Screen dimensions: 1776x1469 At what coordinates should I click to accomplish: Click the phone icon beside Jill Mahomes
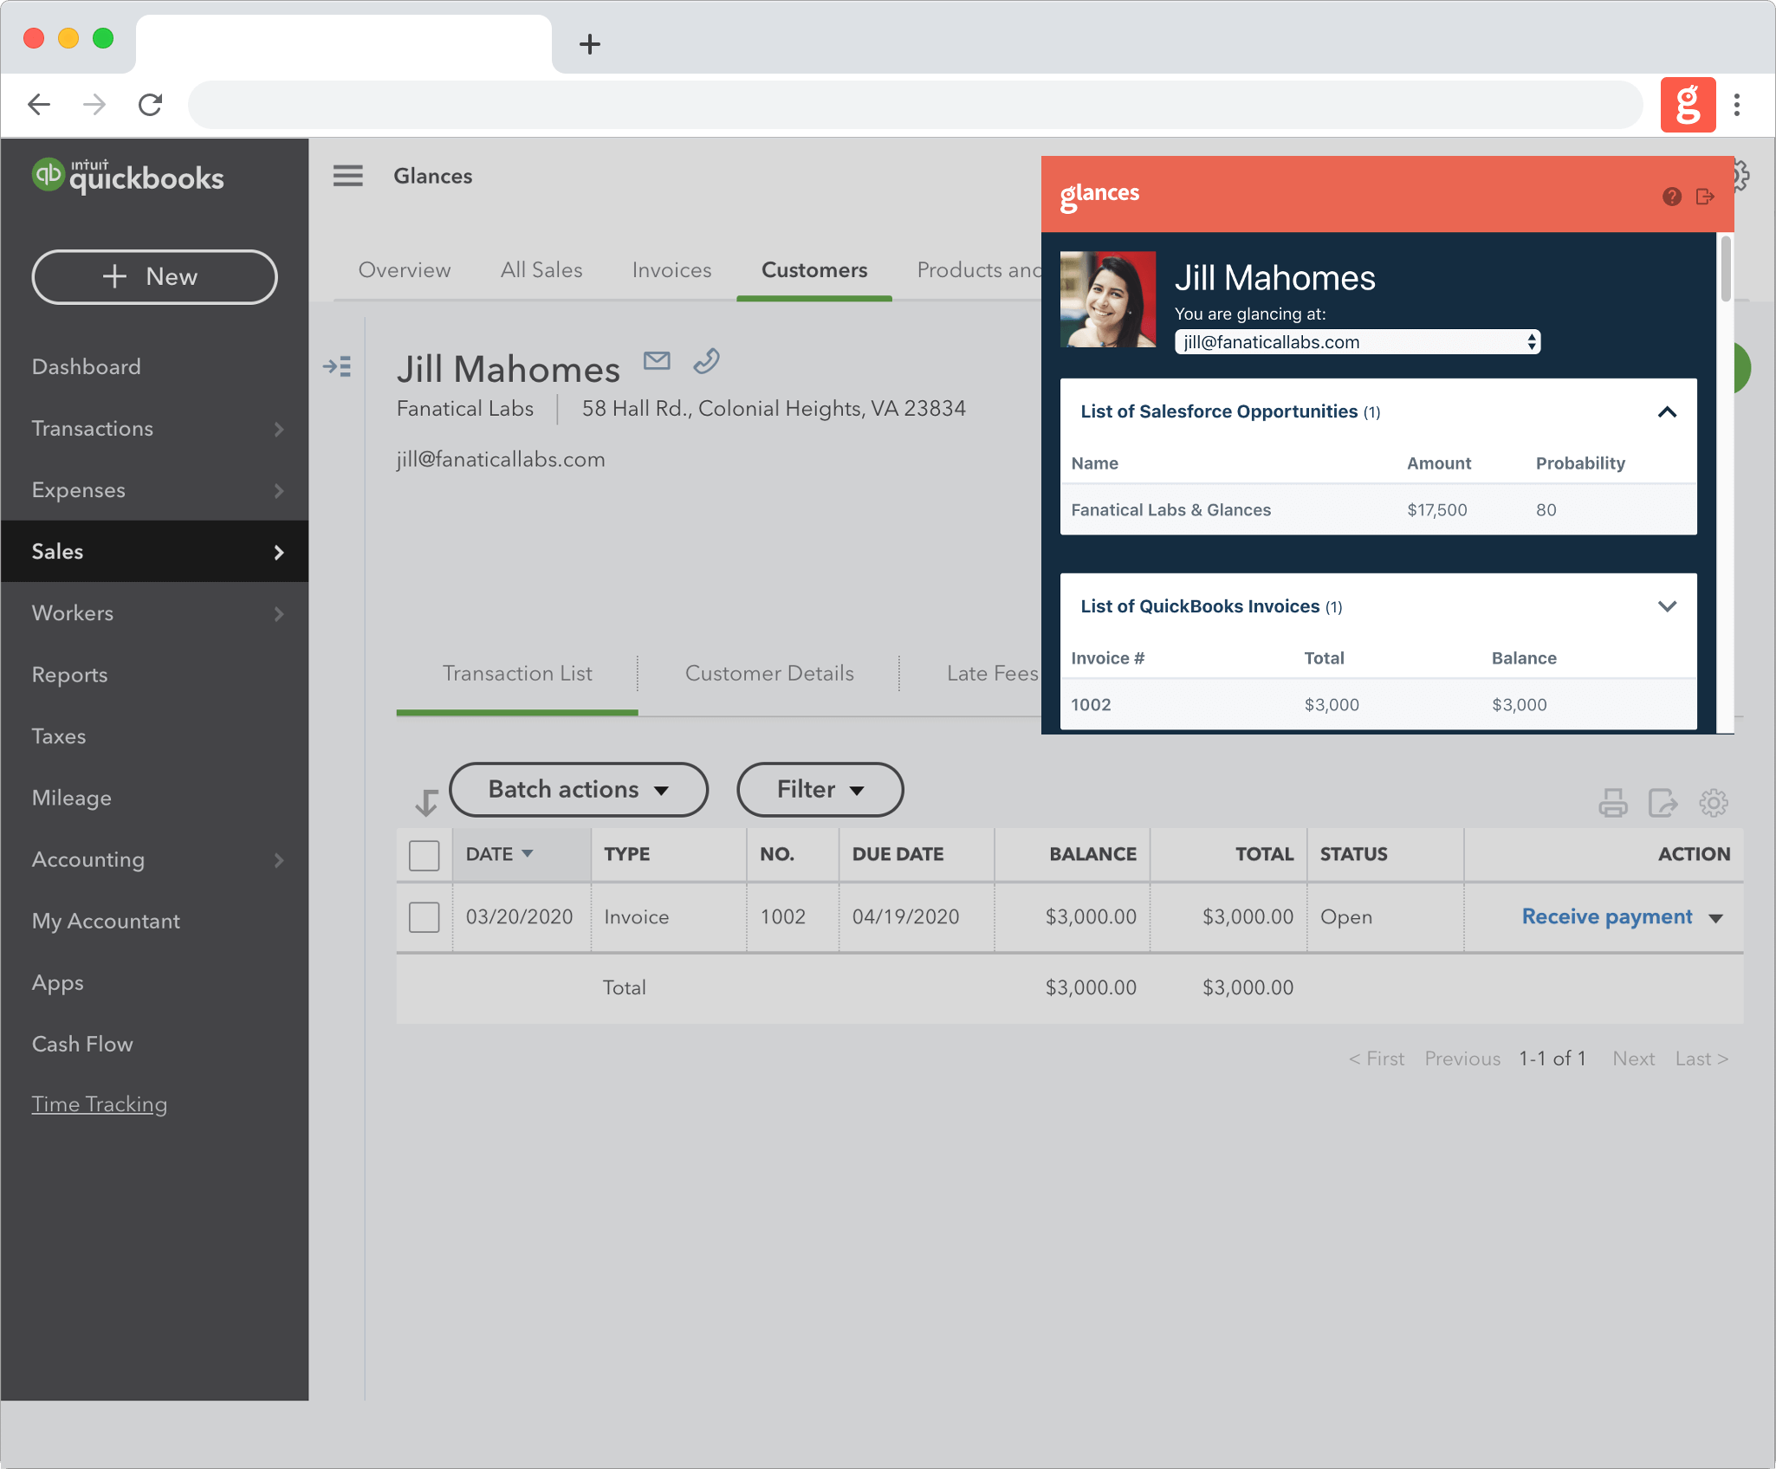[x=707, y=360]
